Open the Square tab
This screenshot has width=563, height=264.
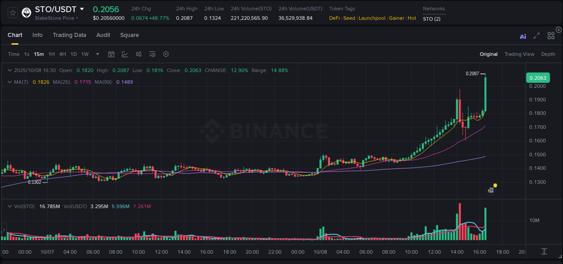(x=129, y=35)
